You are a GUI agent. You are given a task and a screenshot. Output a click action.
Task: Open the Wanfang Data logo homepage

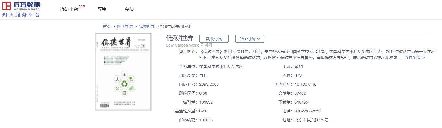click(21, 9)
